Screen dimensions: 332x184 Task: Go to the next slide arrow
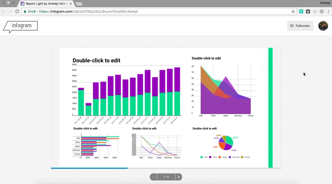(x=178, y=177)
